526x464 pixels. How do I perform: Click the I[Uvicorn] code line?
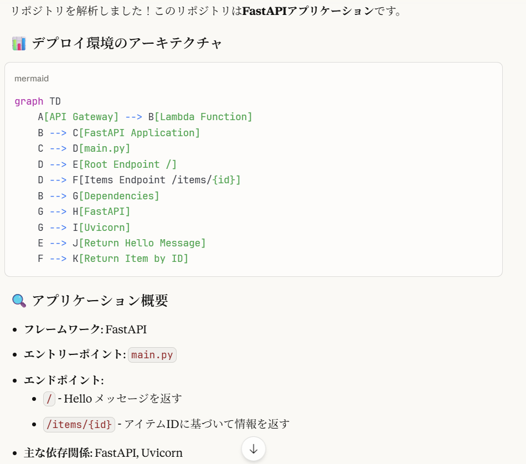click(x=84, y=228)
